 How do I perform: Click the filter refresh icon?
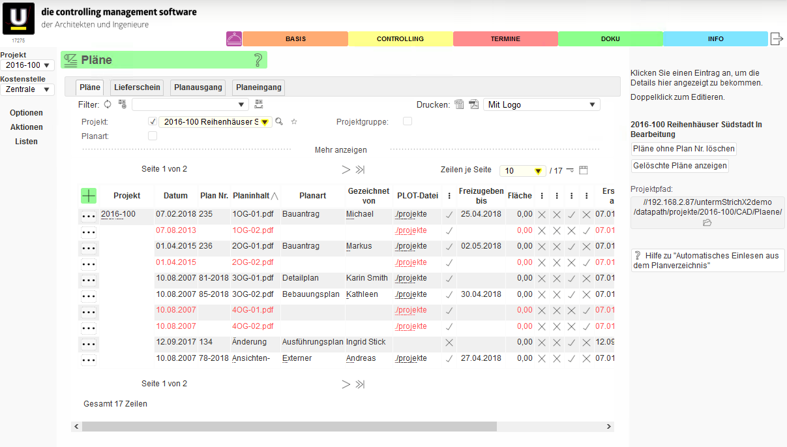tap(108, 104)
